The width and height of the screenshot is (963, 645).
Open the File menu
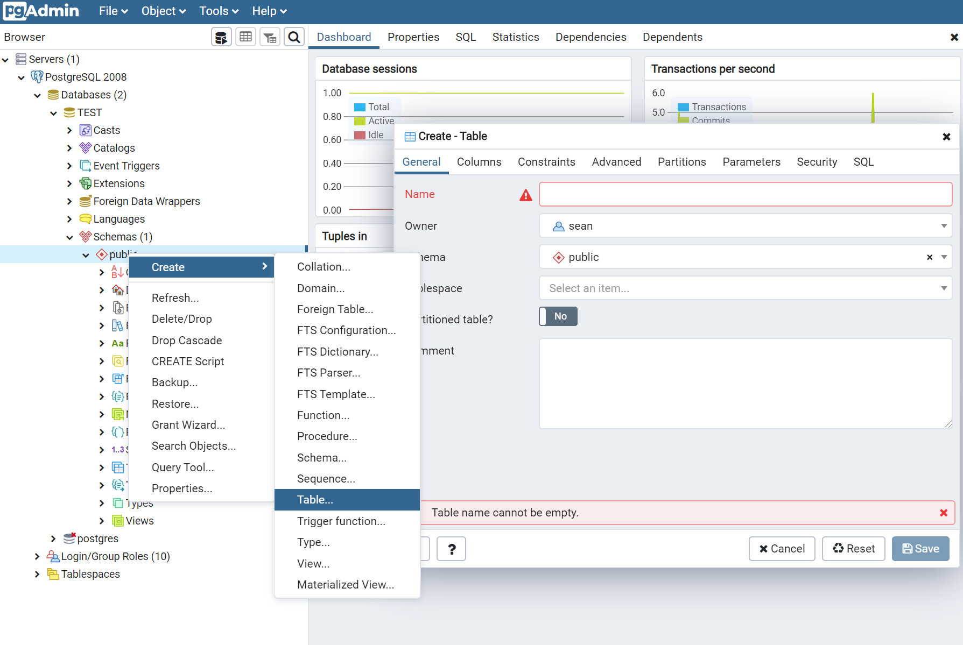[x=114, y=11]
